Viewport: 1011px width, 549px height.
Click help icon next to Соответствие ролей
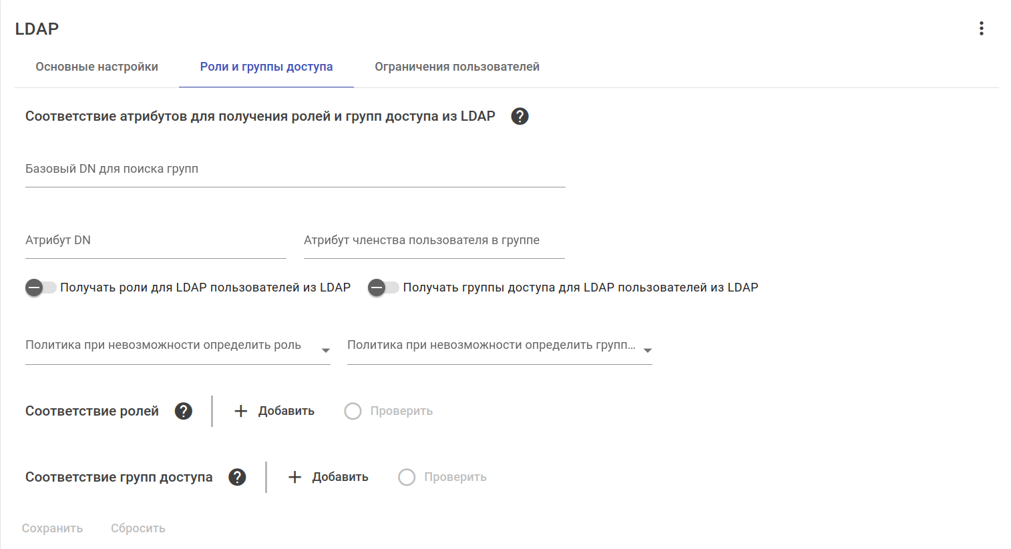click(x=184, y=411)
